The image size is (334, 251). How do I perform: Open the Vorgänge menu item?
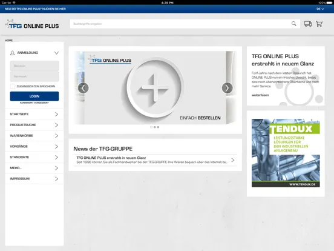(x=34, y=147)
